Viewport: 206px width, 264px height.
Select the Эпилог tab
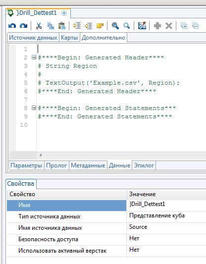pyautogui.click(x=144, y=165)
